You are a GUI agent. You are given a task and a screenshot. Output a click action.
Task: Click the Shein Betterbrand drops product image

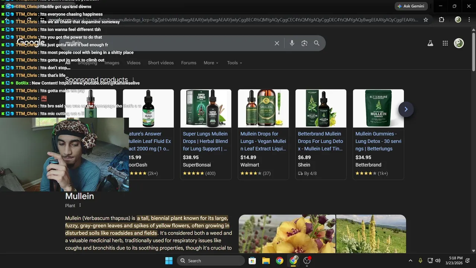(321, 108)
